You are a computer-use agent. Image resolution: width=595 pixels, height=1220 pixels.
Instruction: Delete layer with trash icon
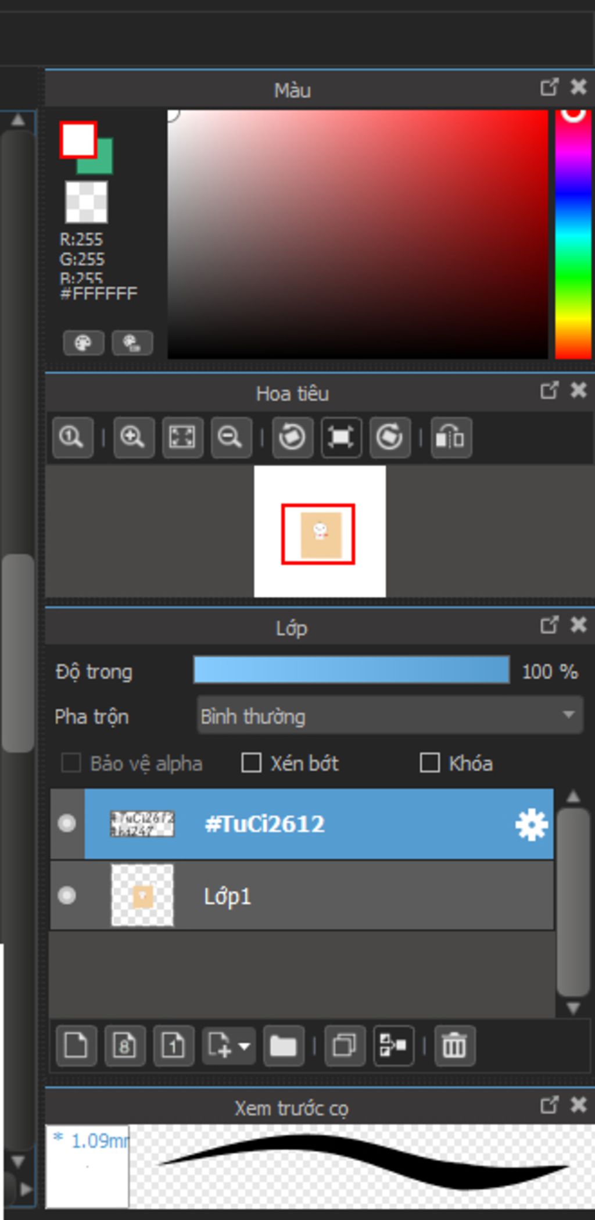coord(454,1046)
